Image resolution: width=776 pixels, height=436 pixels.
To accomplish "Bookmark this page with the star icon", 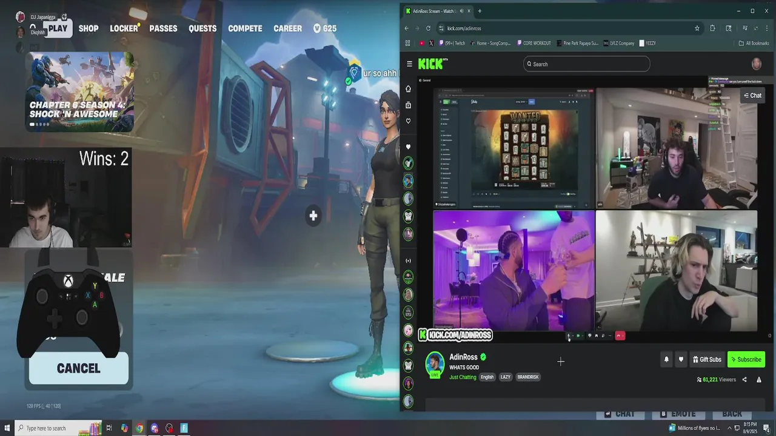I will click(697, 28).
